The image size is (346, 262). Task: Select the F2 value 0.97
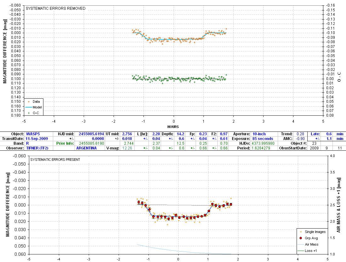click(x=224, y=134)
